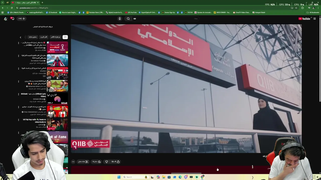Click the Clip scissors button
Image resolution: width=321 pixels, height=180 pixels.
83,162
